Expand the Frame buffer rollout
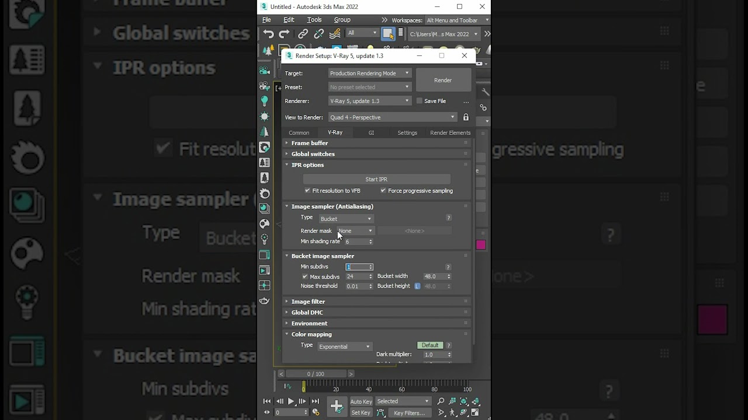Viewport: 748px width, 420px height. point(310,143)
